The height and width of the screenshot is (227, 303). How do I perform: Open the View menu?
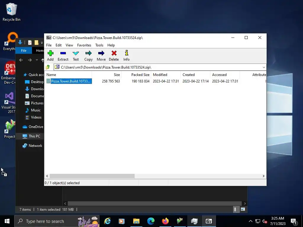point(69,45)
